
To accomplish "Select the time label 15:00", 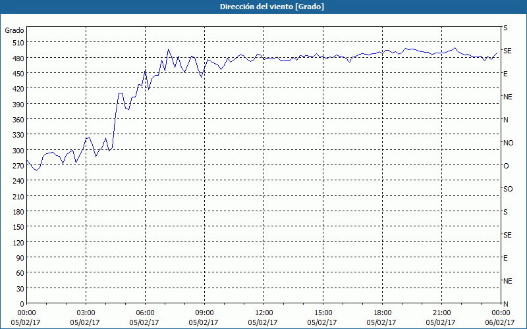I will (323, 313).
